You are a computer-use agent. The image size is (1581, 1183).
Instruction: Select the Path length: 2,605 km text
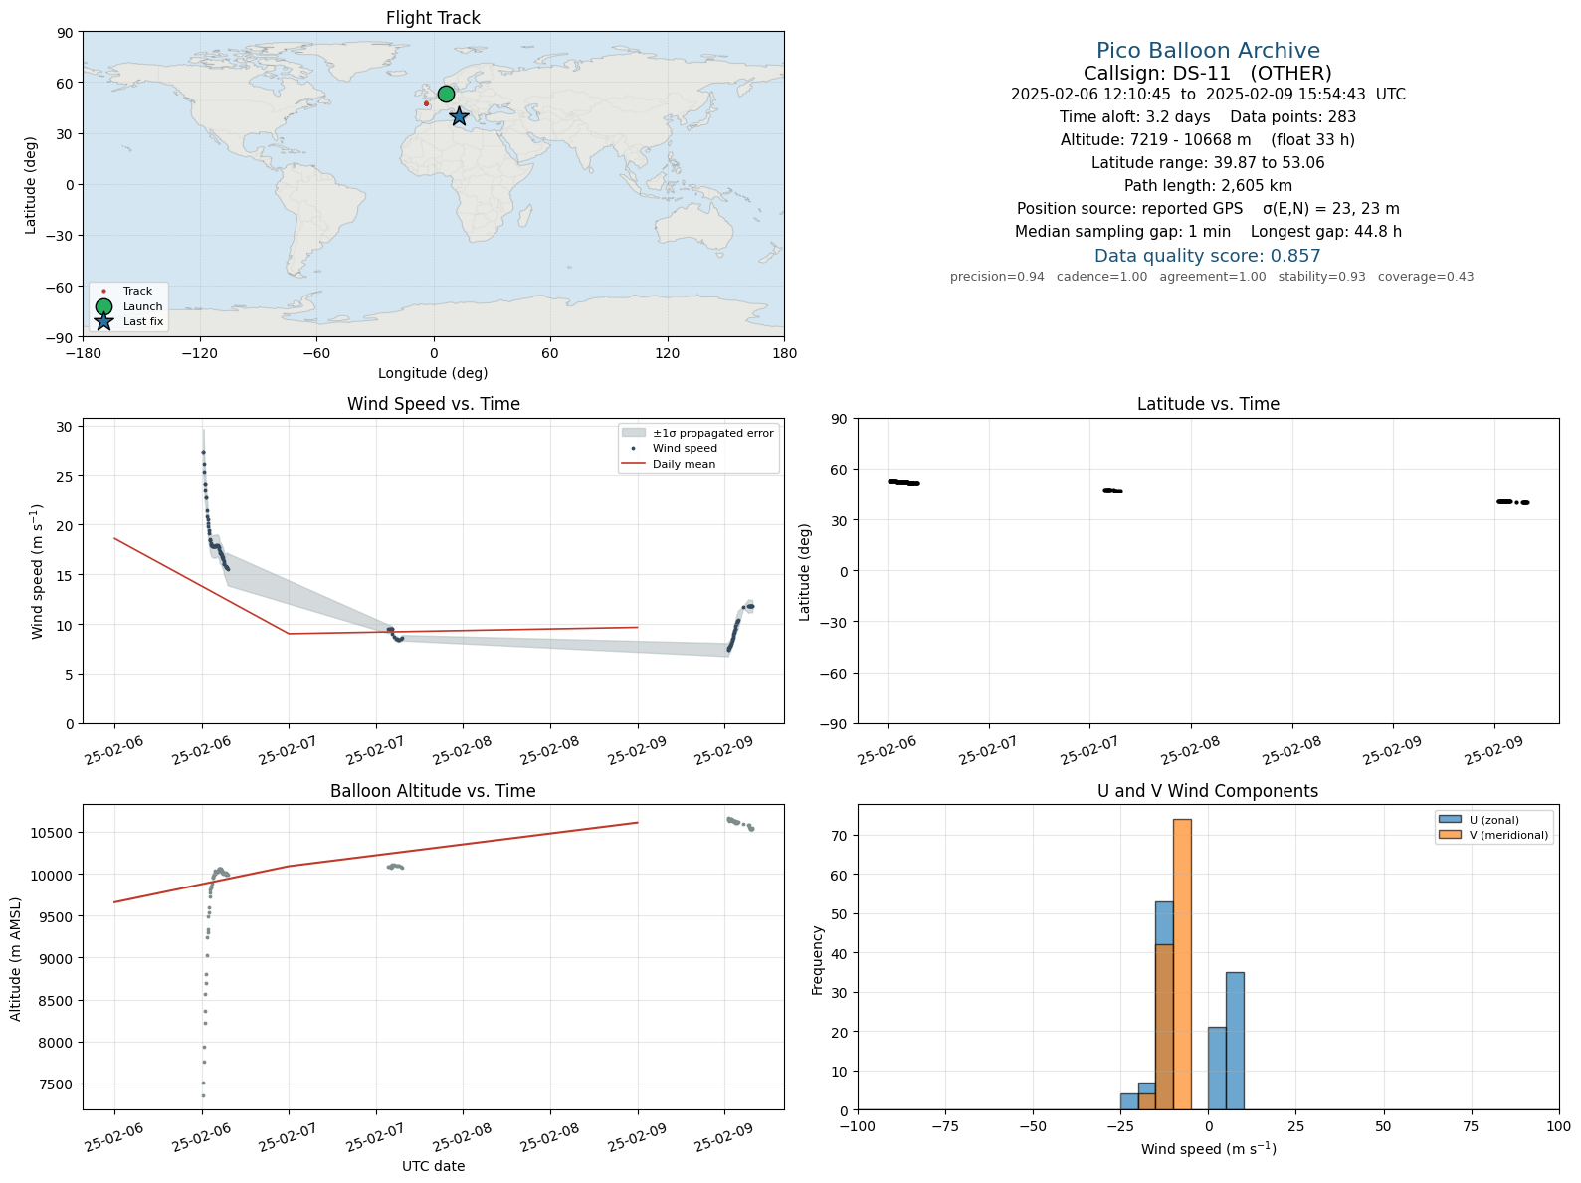click(1208, 186)
